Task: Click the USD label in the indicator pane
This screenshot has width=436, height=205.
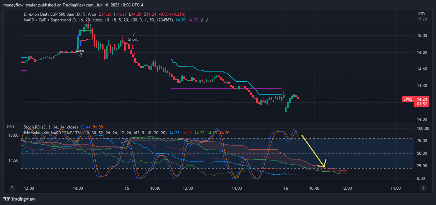Action: [11, 127]
